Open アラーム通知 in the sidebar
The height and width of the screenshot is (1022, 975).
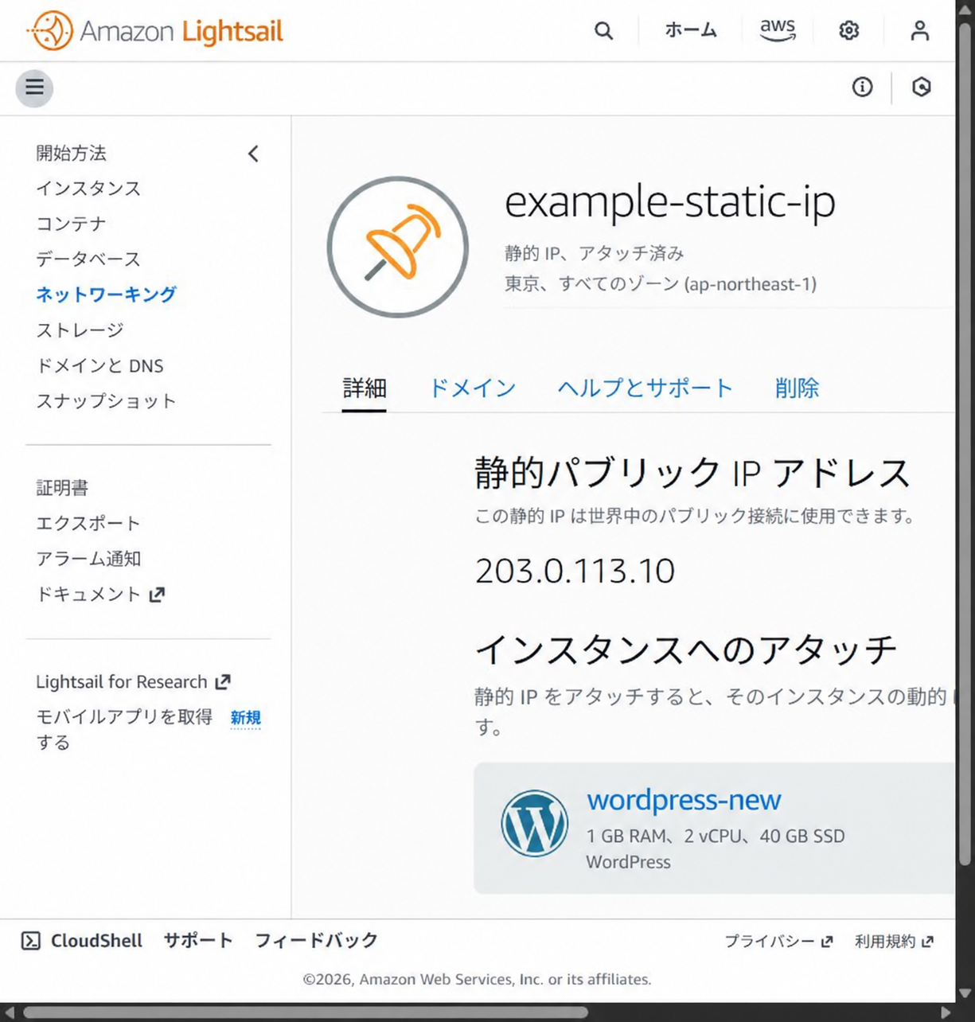(x=88, y=558)
